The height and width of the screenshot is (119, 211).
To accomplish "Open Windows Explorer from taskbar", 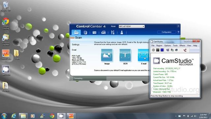I will click(x=23, y=116).
